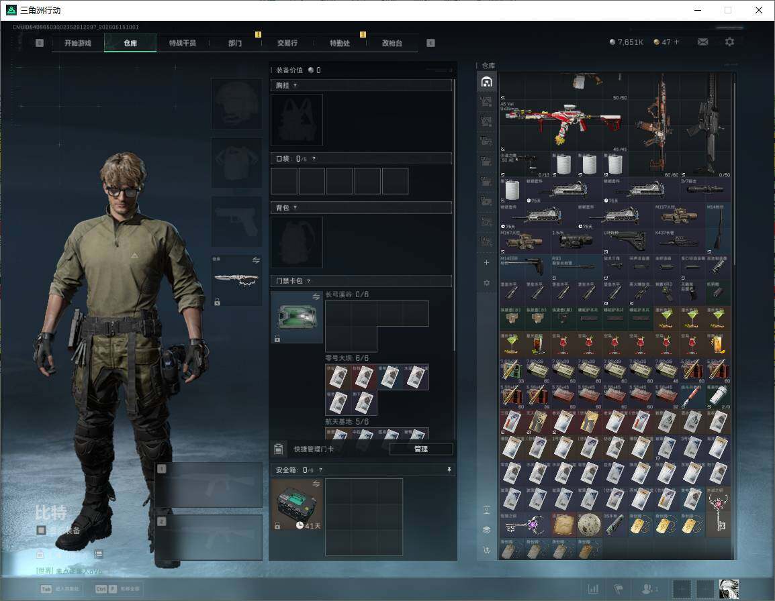
Task: Select the ornate jeweled key item
Action: tap(718, 512)
